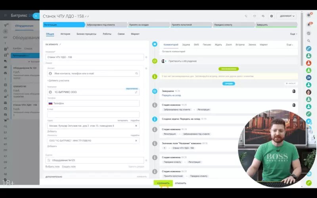317x198 pixels.
Task: Open the Оборудование № 123 kanban card
Action: tap(26, 74)
